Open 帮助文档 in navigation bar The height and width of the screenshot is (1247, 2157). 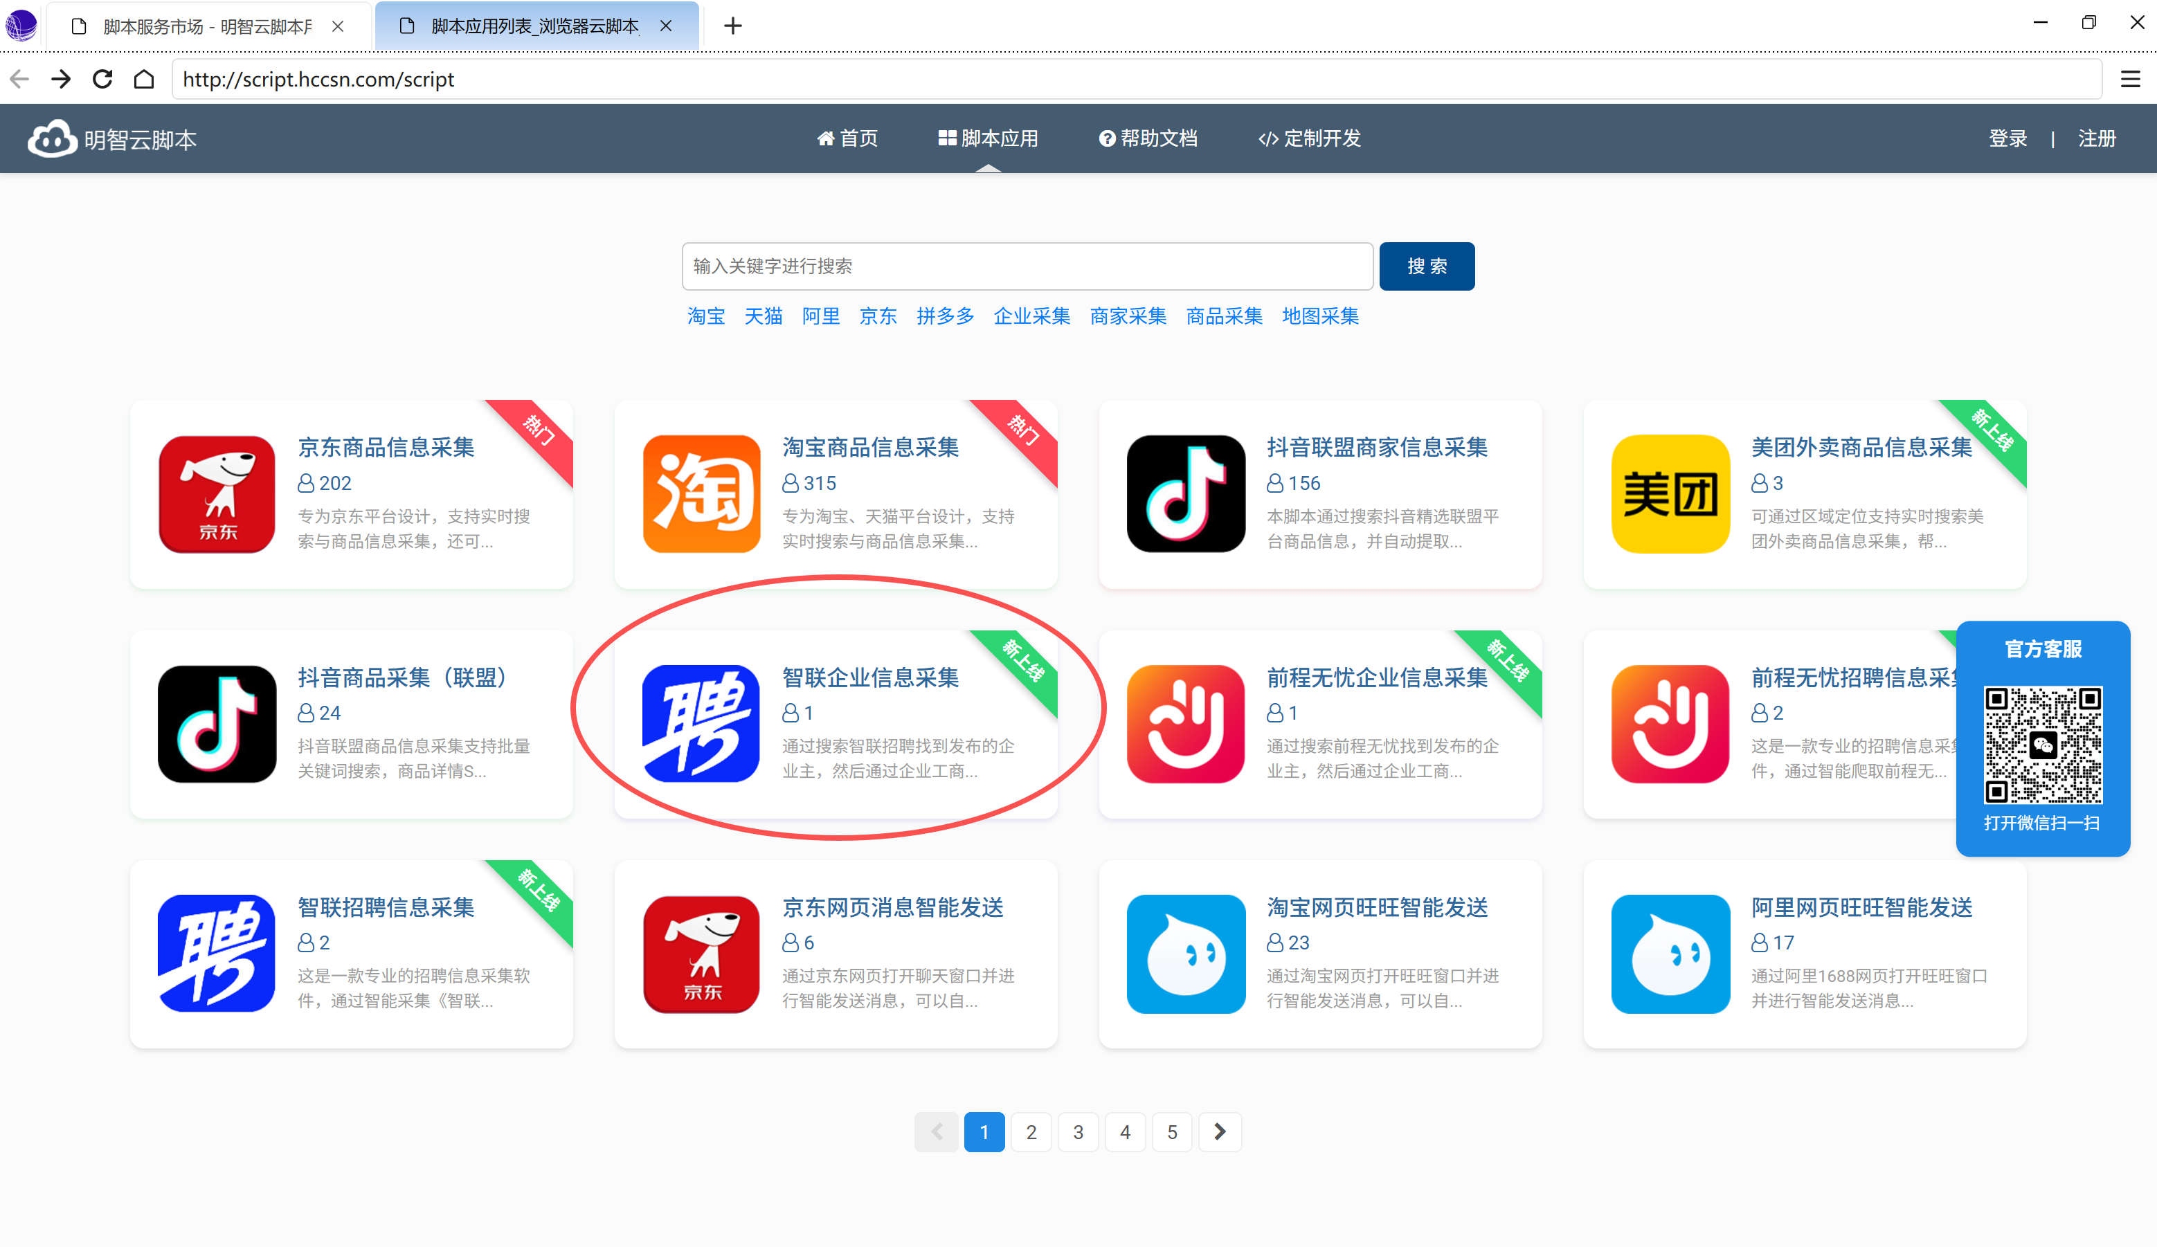point(1148,138)
